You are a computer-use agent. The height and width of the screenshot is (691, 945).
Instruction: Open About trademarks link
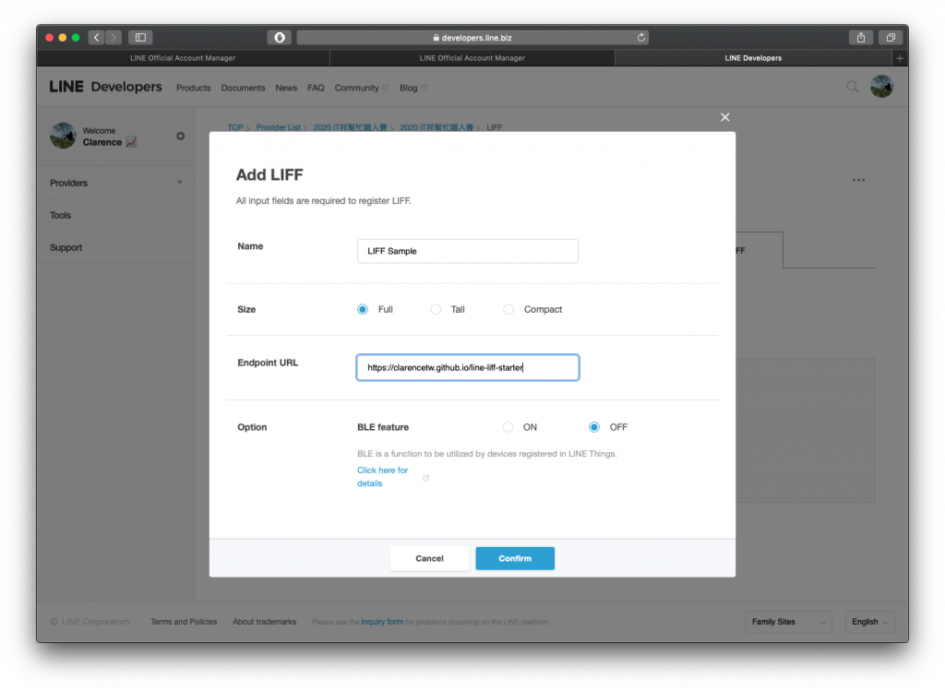(265, 622)
